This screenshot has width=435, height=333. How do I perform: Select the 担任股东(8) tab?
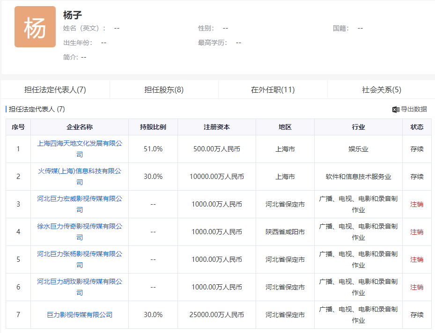pyautogui.click(x=163, y=89)
